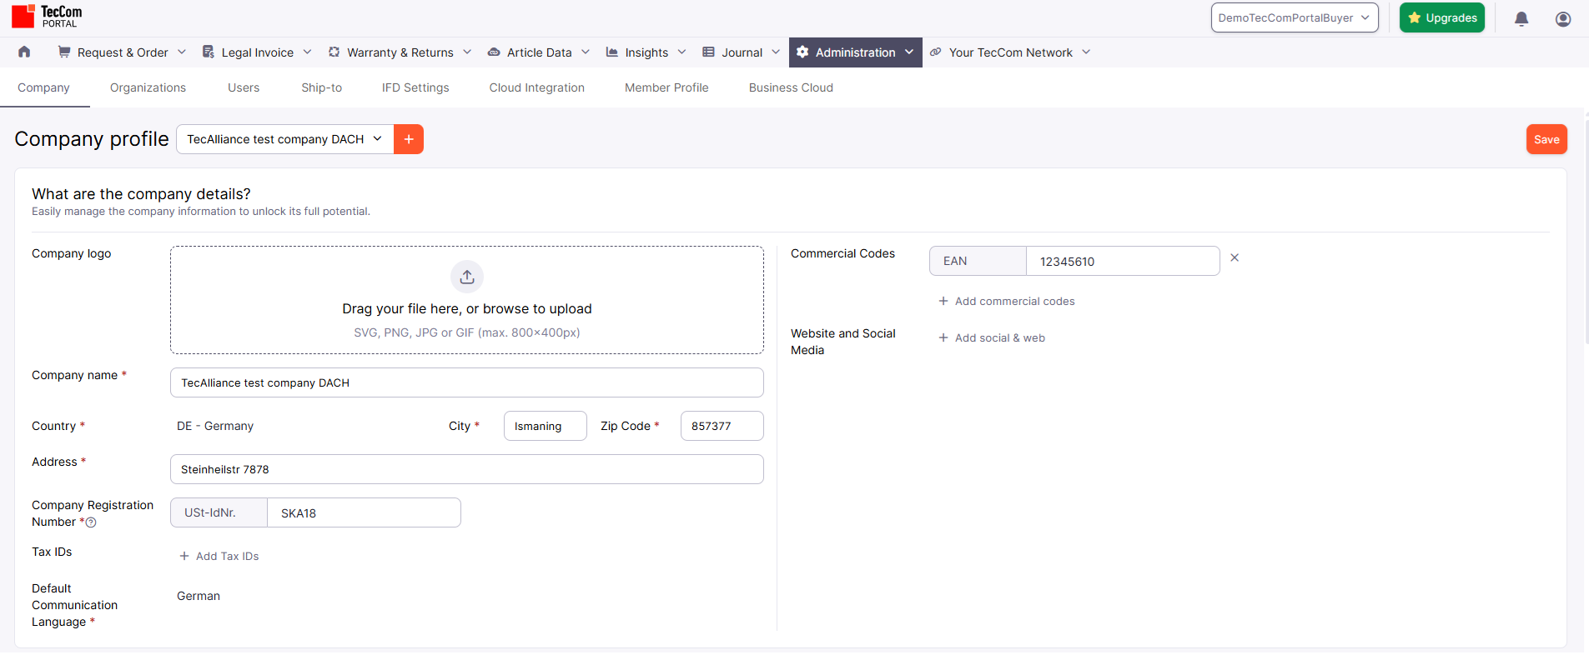
Task: Expand the Request & Order menu
Action: [x=122, y=52]
